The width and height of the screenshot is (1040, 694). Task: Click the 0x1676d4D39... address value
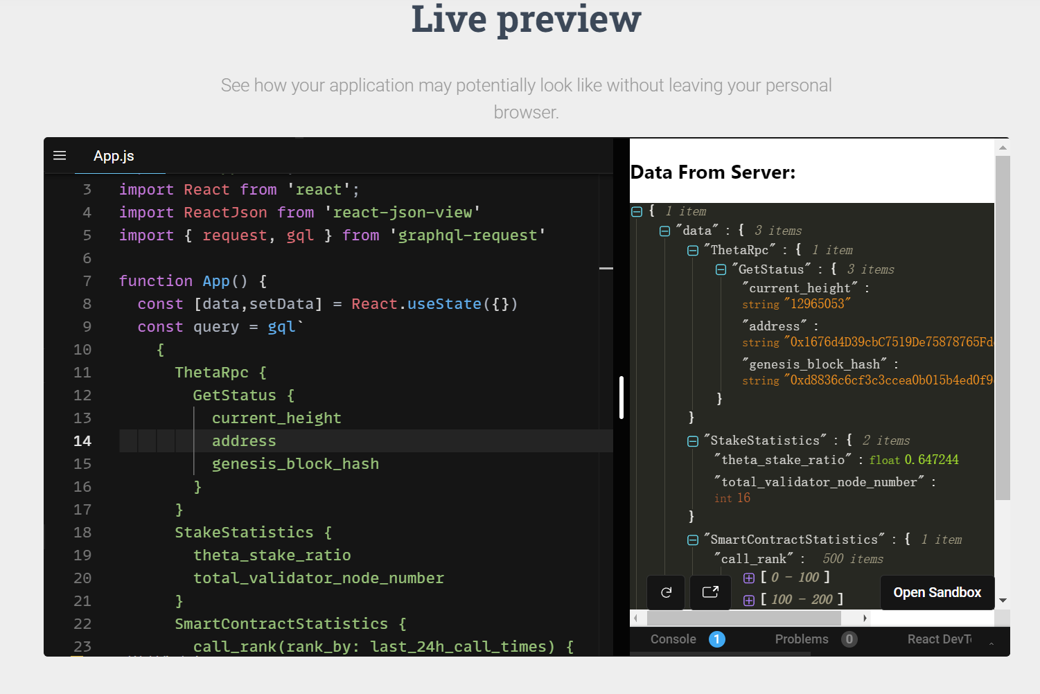(889, 342)
